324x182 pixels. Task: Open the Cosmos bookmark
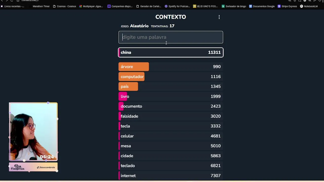tap(65, 6)
